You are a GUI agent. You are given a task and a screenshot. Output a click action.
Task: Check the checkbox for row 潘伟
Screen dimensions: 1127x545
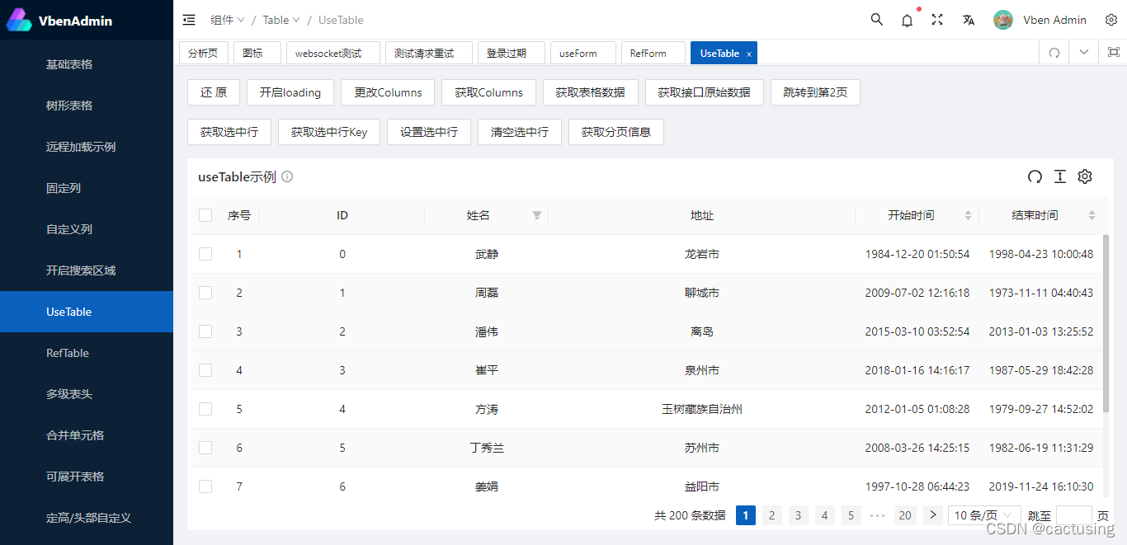pos(205,331)
